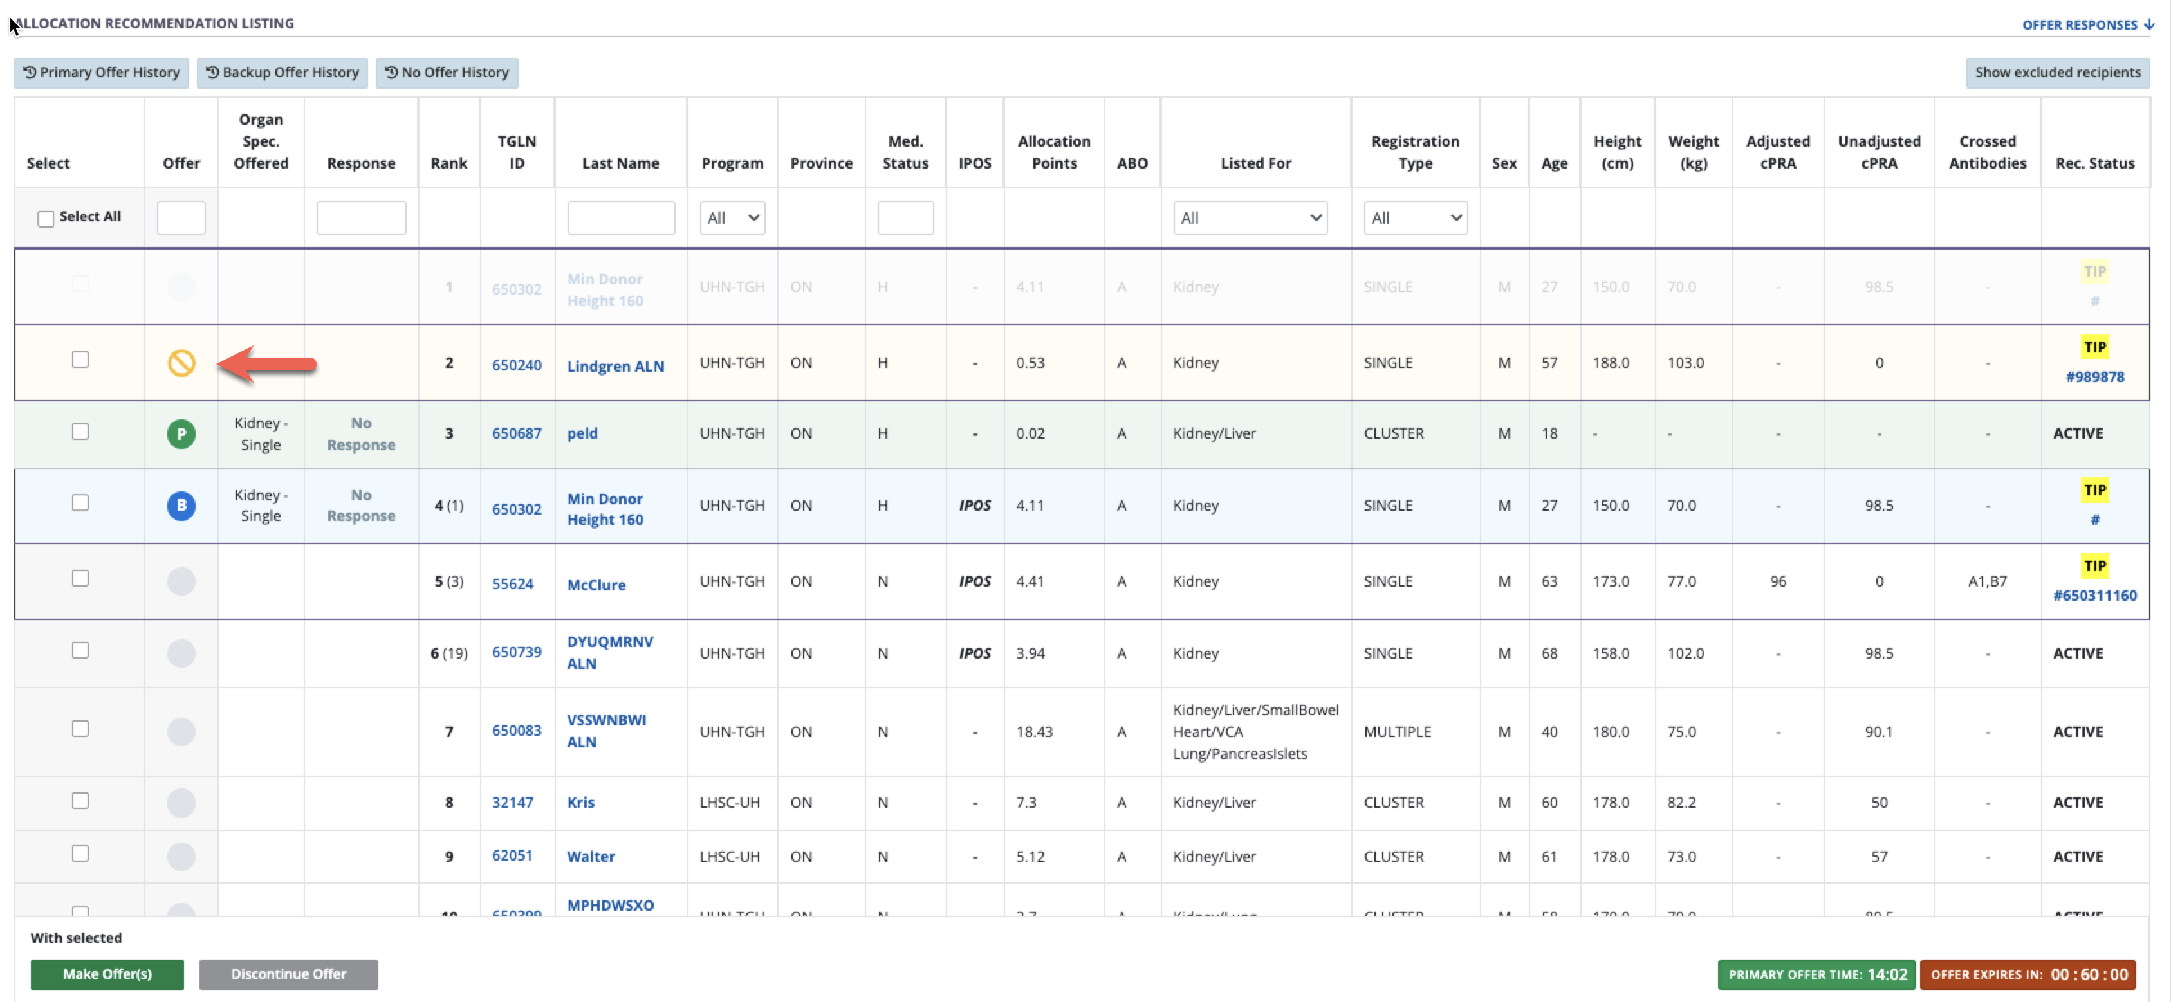Open the Listed For filter dropdown
The height and width of the screenshot is (1002, 2171).
pos(1250,218)
